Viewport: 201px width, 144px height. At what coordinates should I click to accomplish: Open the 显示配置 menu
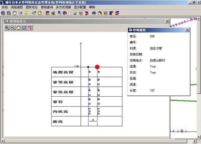(80, 7)
